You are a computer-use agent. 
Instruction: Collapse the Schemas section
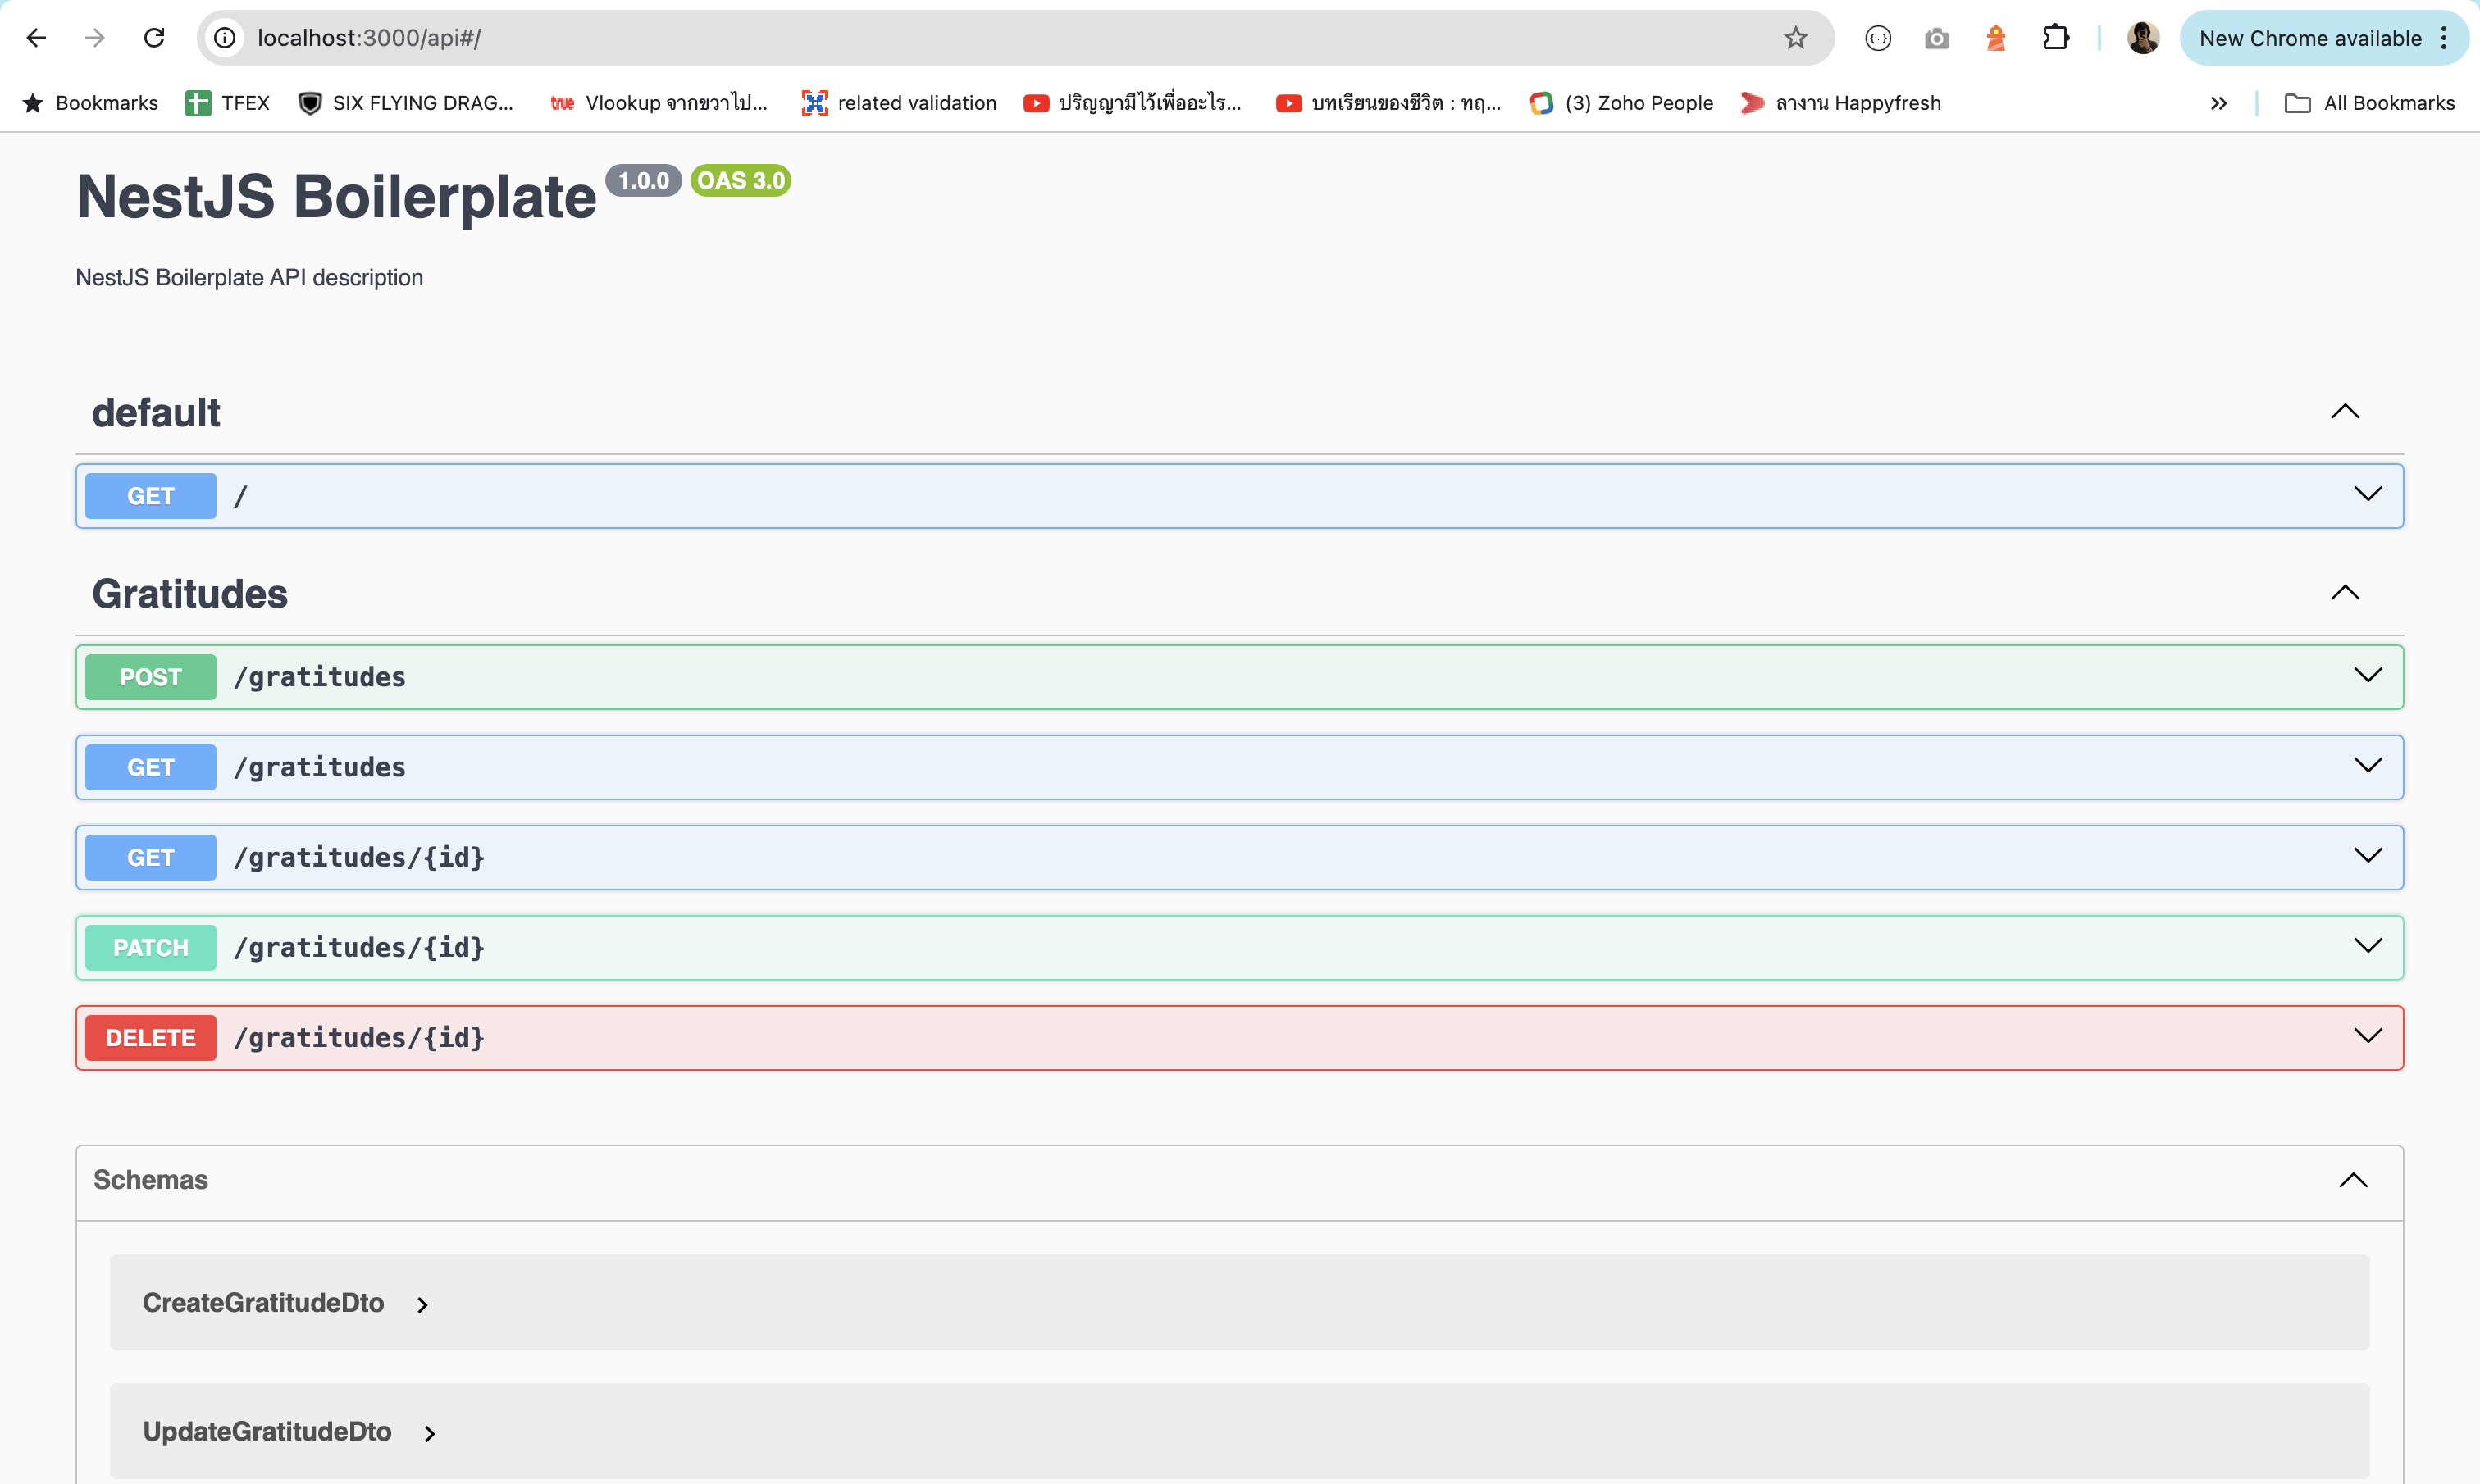point(2353,1180)
